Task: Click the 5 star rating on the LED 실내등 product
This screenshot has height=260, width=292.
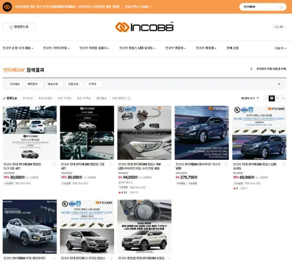Action: [x=236, y=188]
